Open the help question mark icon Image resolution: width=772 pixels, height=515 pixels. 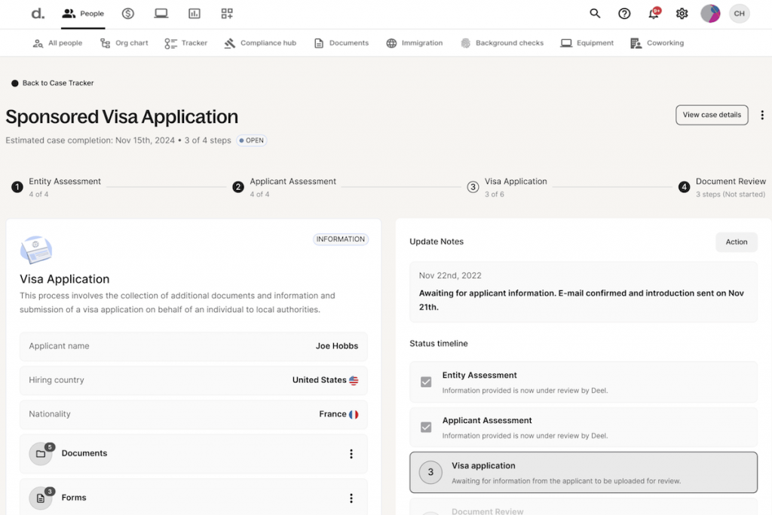tap(624, 14)
